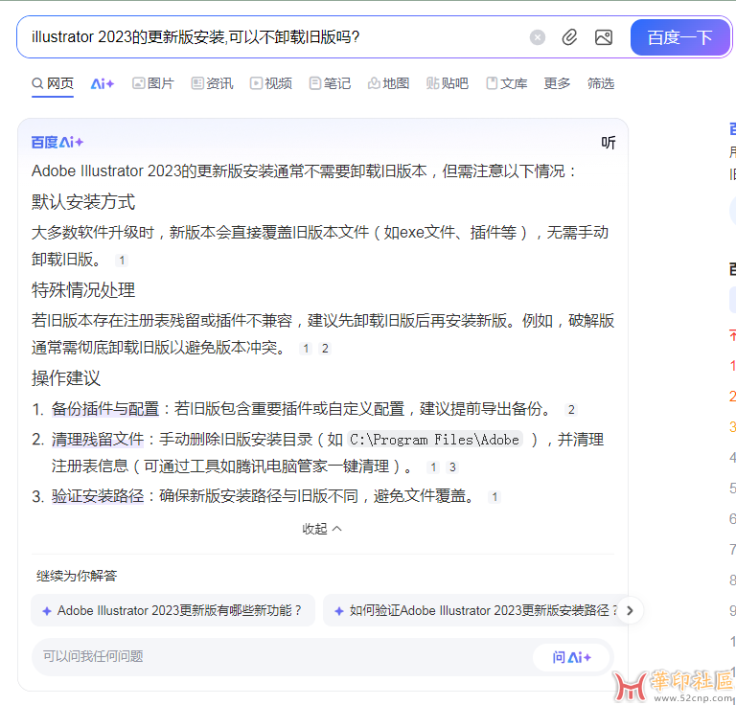Click the 百度一下 search button
The image size is (736, 705).
(679, 37)
